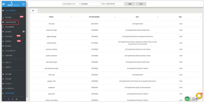This screenshot has height=102, width=204.
Task: Open the Beta-tagged entry directly below heart entry
Action: (x=8, y=36)
